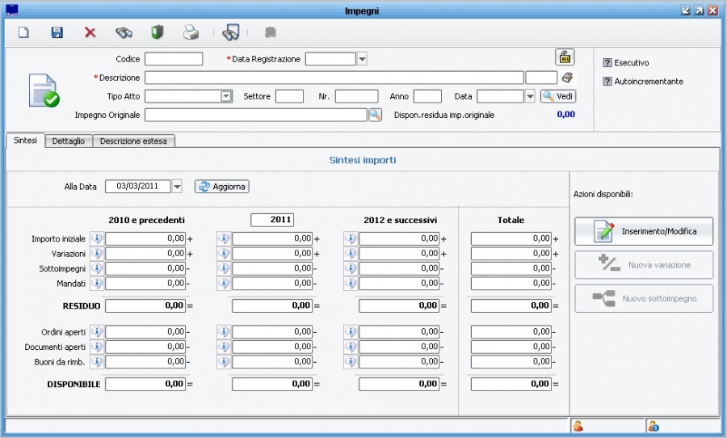Click the Inserimento/Modifica button
Image resolution: width=727 pixels, height=438 pixels.
tap(644, 231)
